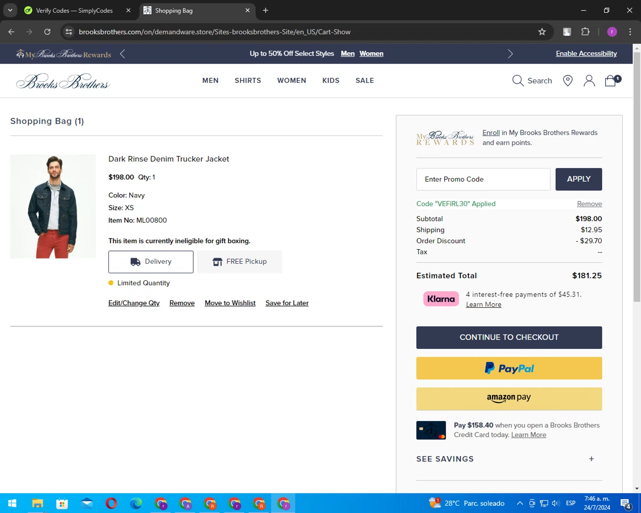The height and width of the screenshot is (513, 641).
Task: Open the Chrome profile avatar
Action: pyautogui.click(x=612, y=32)
